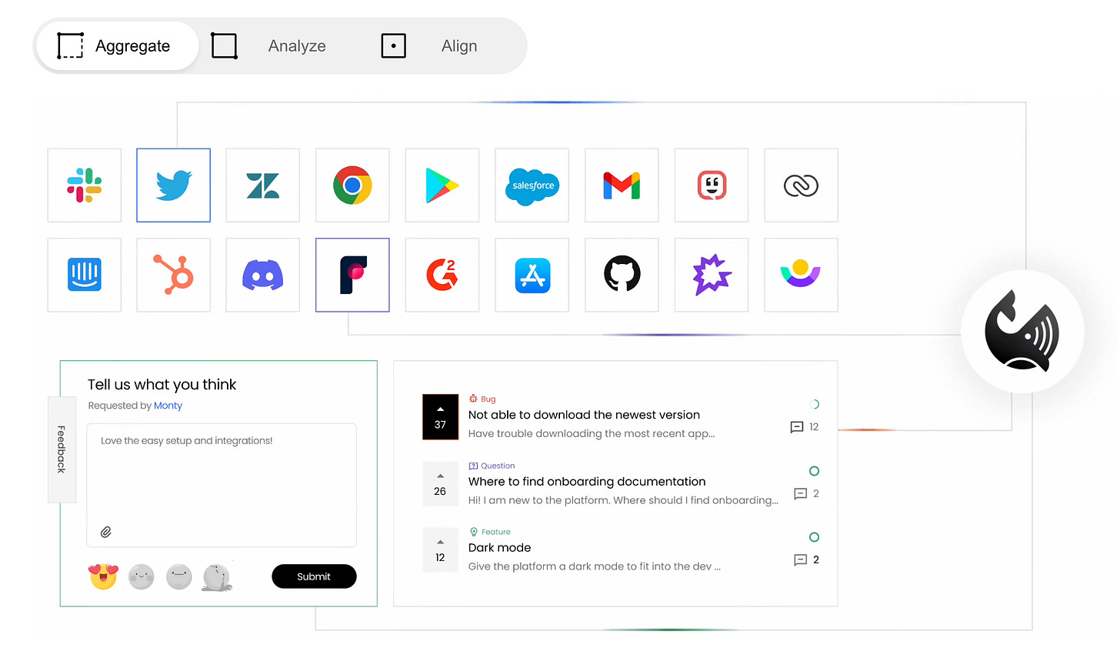Open the 'Dark mode' feature post title
The image size is (1120, 668).
point(499,548)
